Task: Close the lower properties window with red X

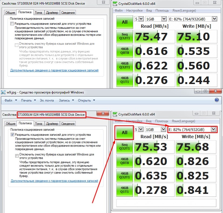Action: (x=103, y=113)
